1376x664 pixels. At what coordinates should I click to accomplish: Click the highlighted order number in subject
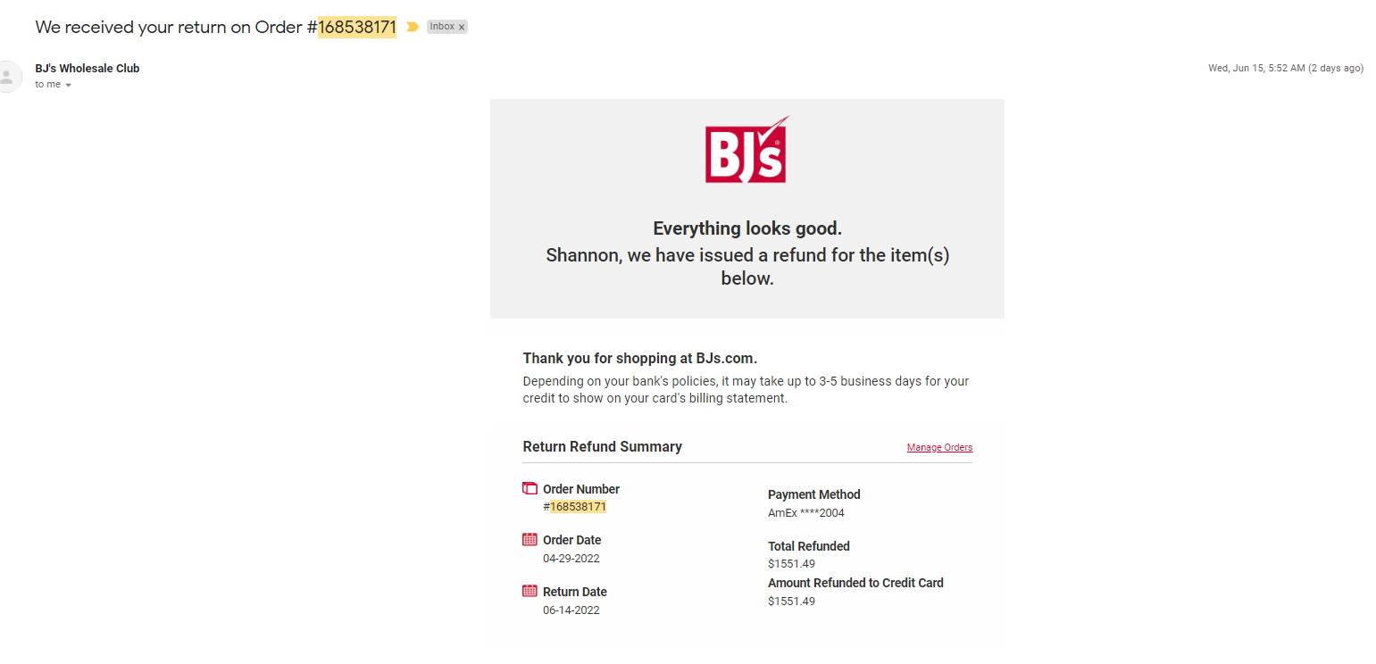pos(357,27)
